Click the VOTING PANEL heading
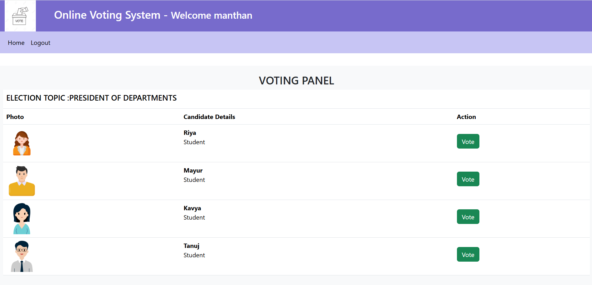This screenshot has height=285, width=592. [x=296, y=81]
